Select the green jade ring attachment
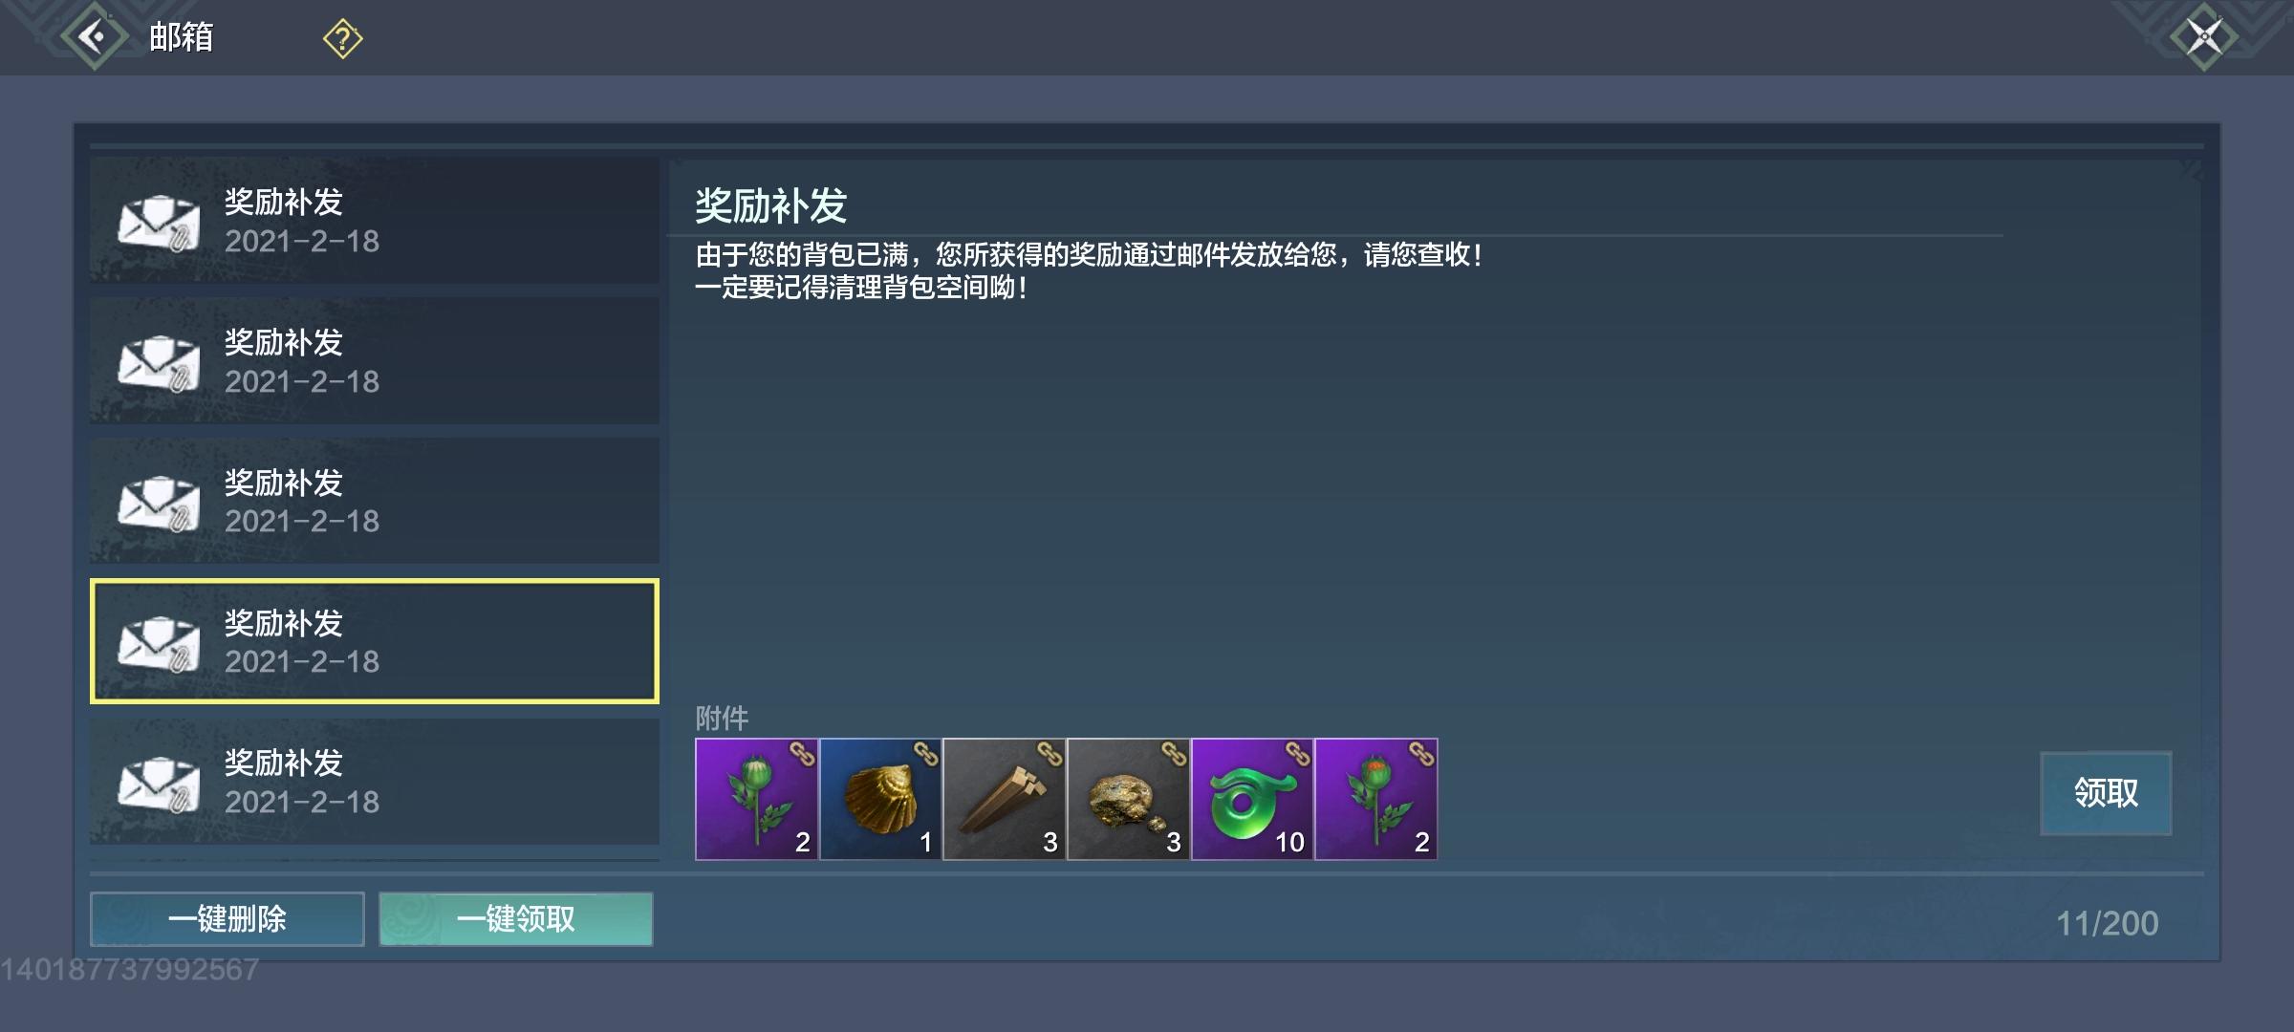 coord(1252,799)
